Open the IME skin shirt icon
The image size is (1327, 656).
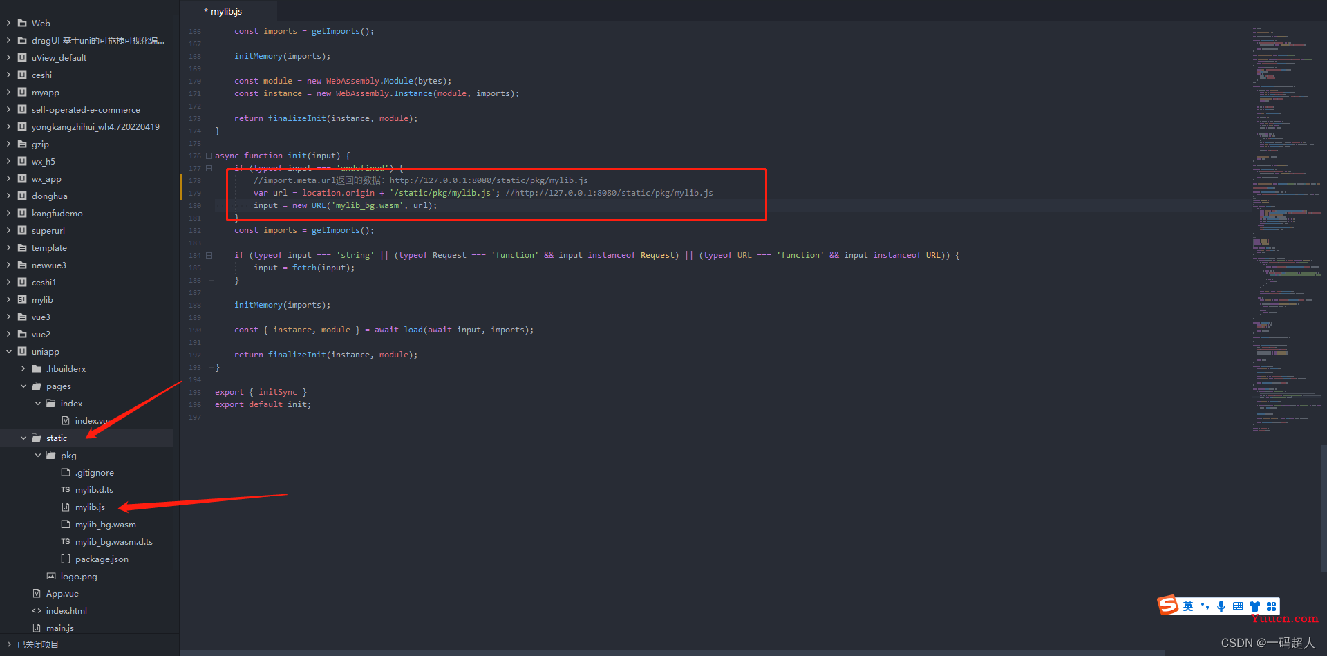coord(1254,606)
